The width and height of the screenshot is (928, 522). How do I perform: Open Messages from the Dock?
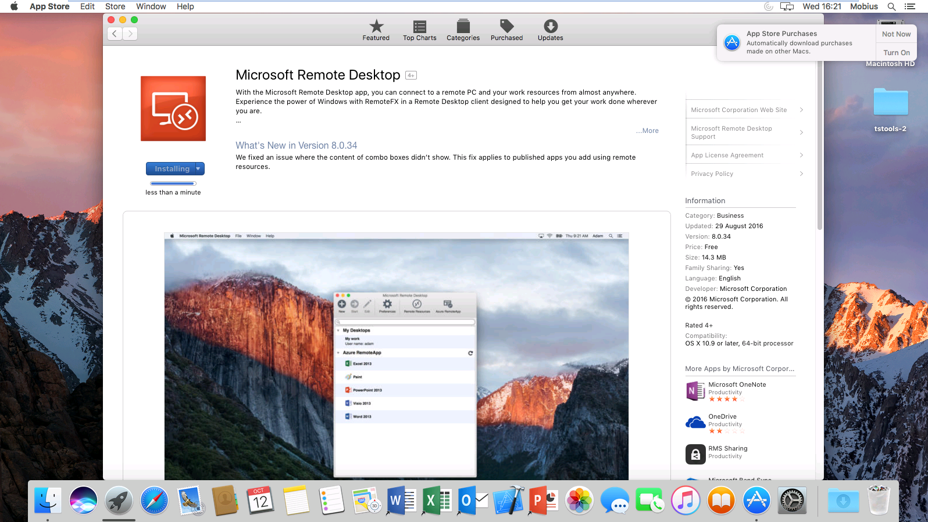tap(615, 500)
